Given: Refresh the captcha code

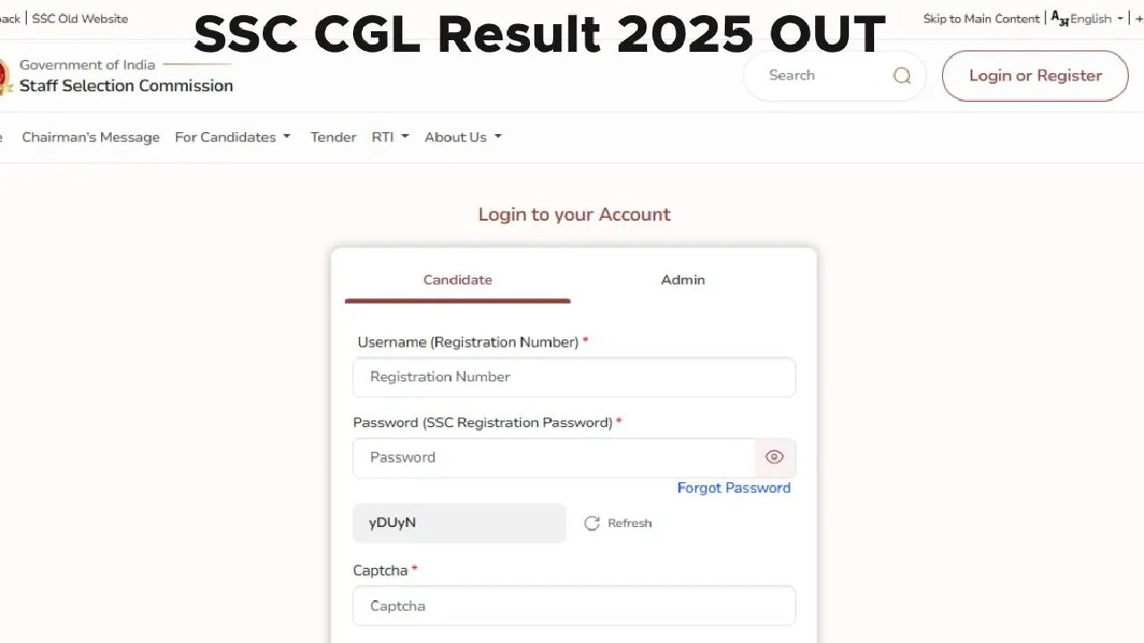Looking at the screenshot, I should [618, 522].
